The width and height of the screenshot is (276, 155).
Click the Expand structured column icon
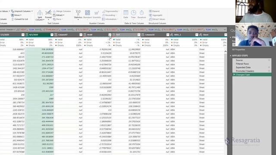(151, 11)
